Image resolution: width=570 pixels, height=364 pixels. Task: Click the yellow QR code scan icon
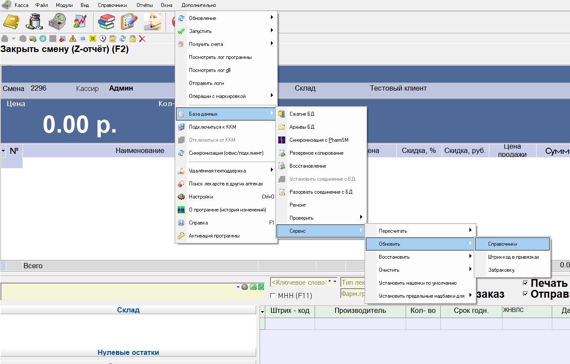92,39
